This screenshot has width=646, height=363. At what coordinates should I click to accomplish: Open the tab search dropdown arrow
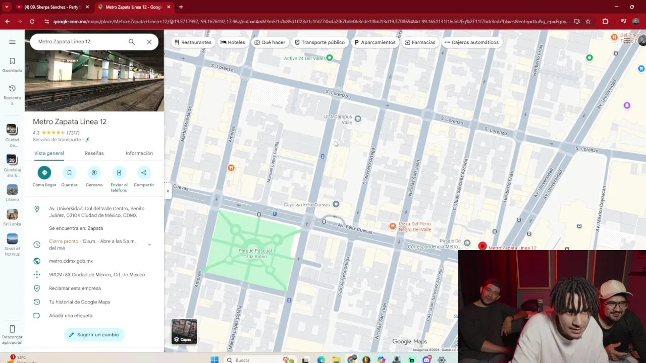click(7, 7)
